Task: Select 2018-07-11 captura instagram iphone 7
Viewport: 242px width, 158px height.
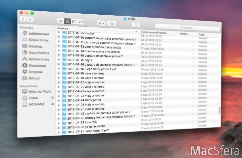Action: [102, 43]
